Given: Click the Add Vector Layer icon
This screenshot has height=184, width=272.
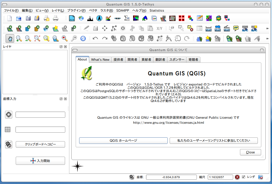Looking at the screenshot, I should (x=10, y=28).
